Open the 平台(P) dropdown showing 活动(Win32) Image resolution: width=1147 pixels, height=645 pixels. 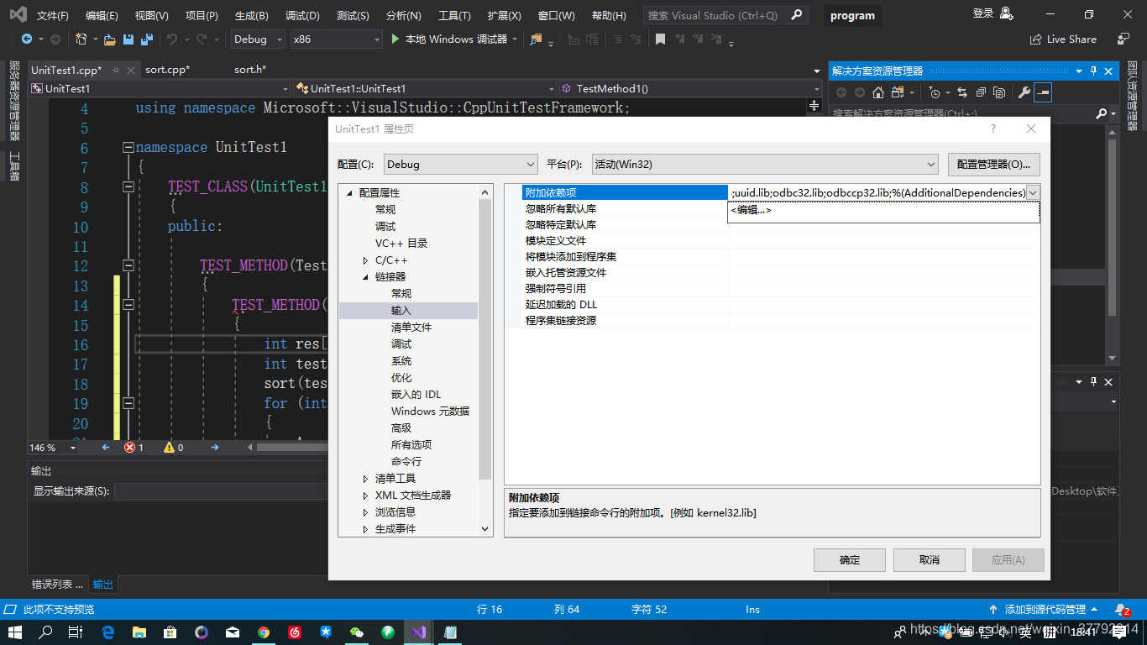(762, 164)
